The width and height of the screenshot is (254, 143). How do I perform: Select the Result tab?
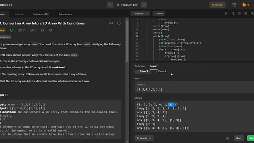coord(154,66)
